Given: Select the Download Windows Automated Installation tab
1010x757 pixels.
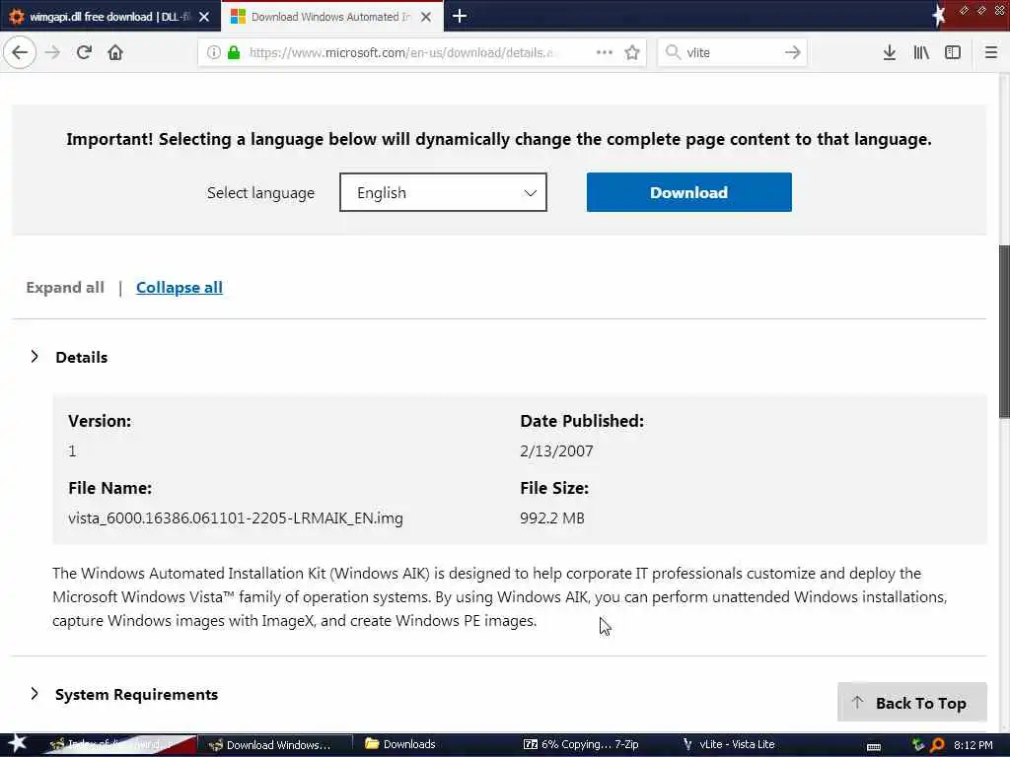Looking at the screenshot, I should 331,16.
